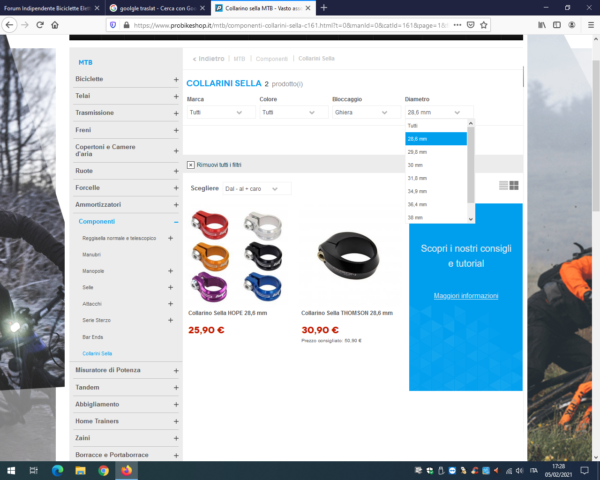The height and width of the screenshot is (480, 600).
Task: Expand the Freni category
Action: (x=176, y=130)
